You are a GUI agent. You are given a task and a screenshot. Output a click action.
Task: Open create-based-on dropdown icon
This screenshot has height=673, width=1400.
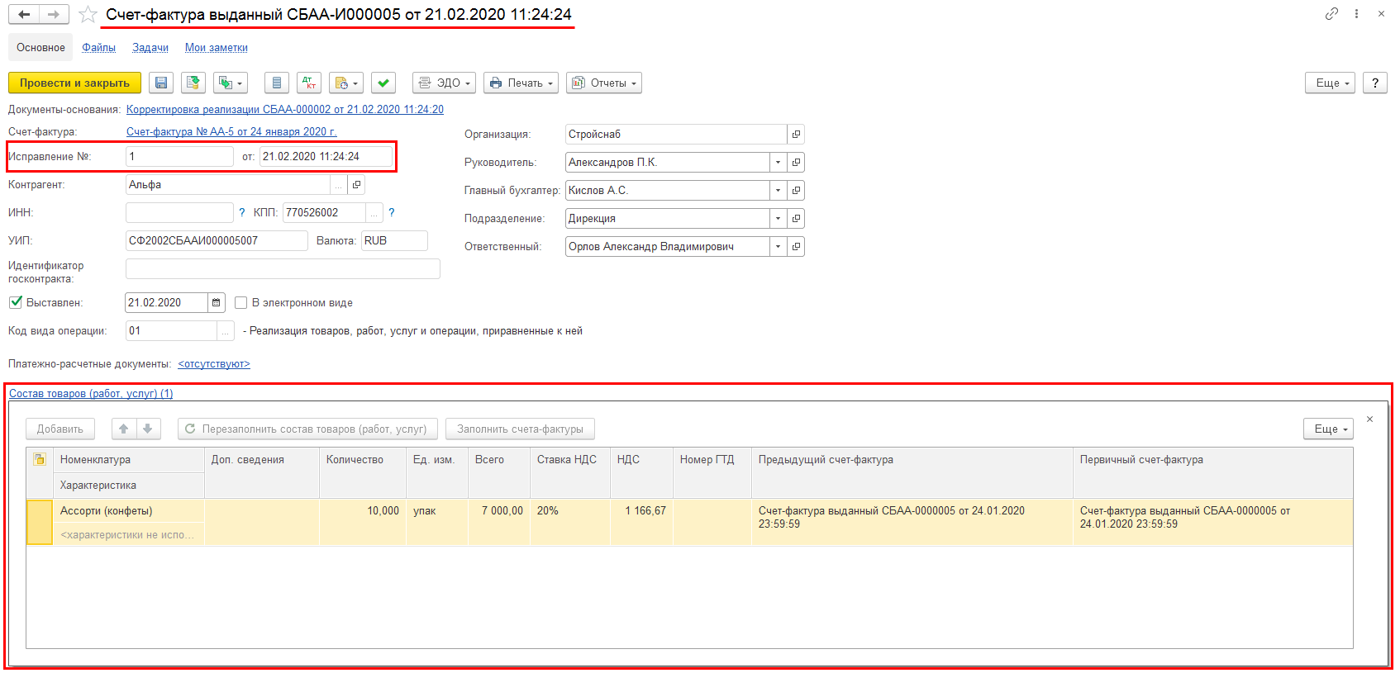pyautogui.click(x=230, y=83)
